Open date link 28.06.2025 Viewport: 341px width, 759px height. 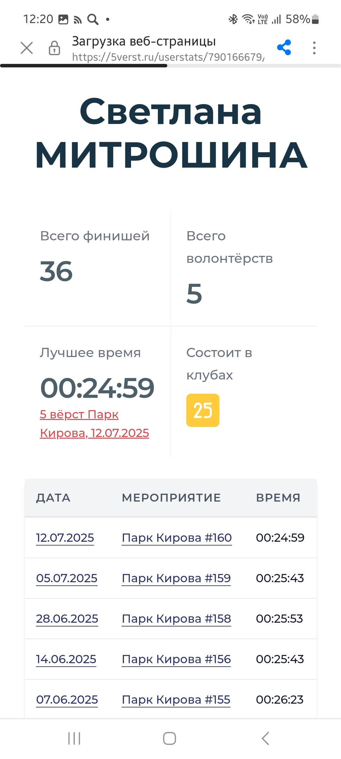pyautogui.click(x=67, y=619)
